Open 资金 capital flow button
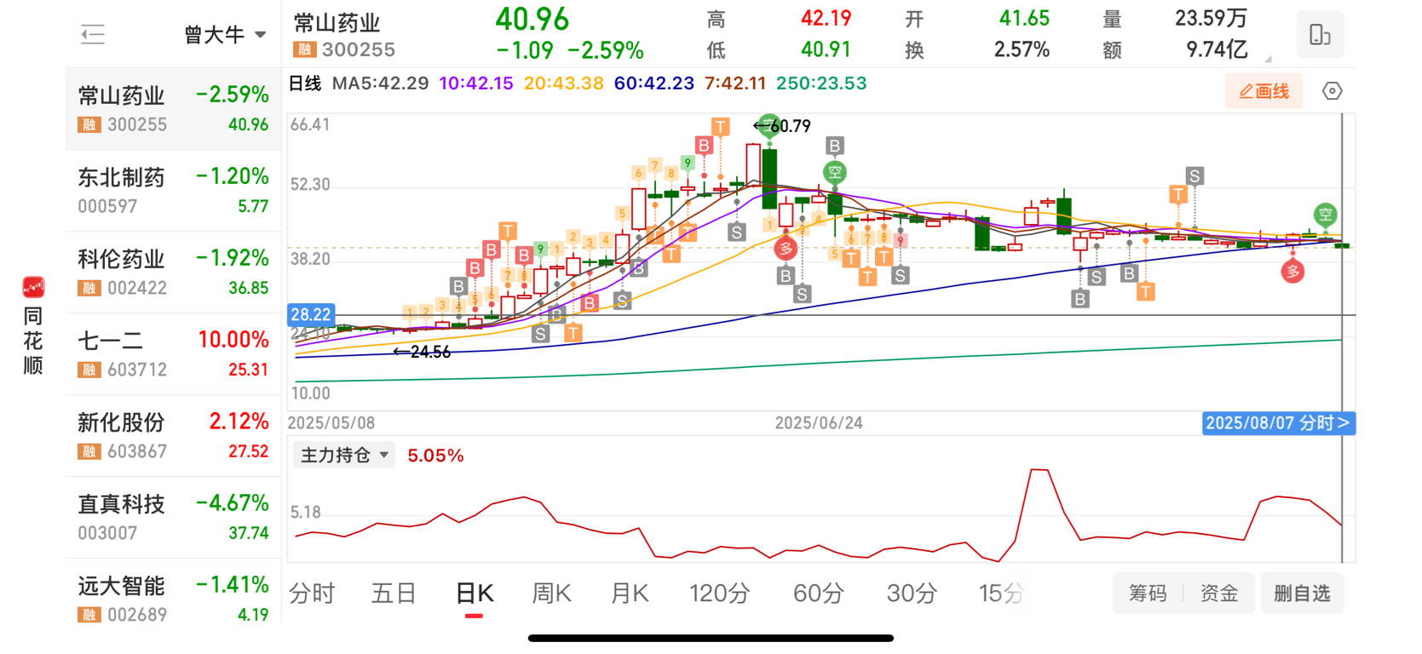This screenshot has height=654, width=1422. click(x=1219, y=594)
